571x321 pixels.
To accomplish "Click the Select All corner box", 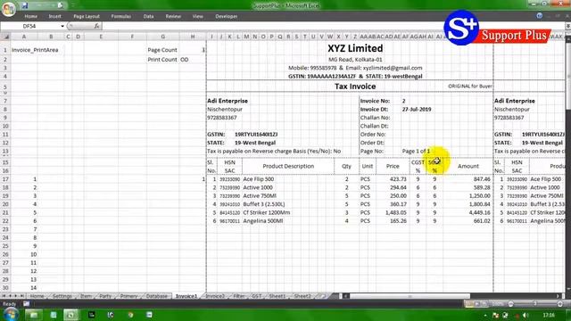I will pos(5,37).
